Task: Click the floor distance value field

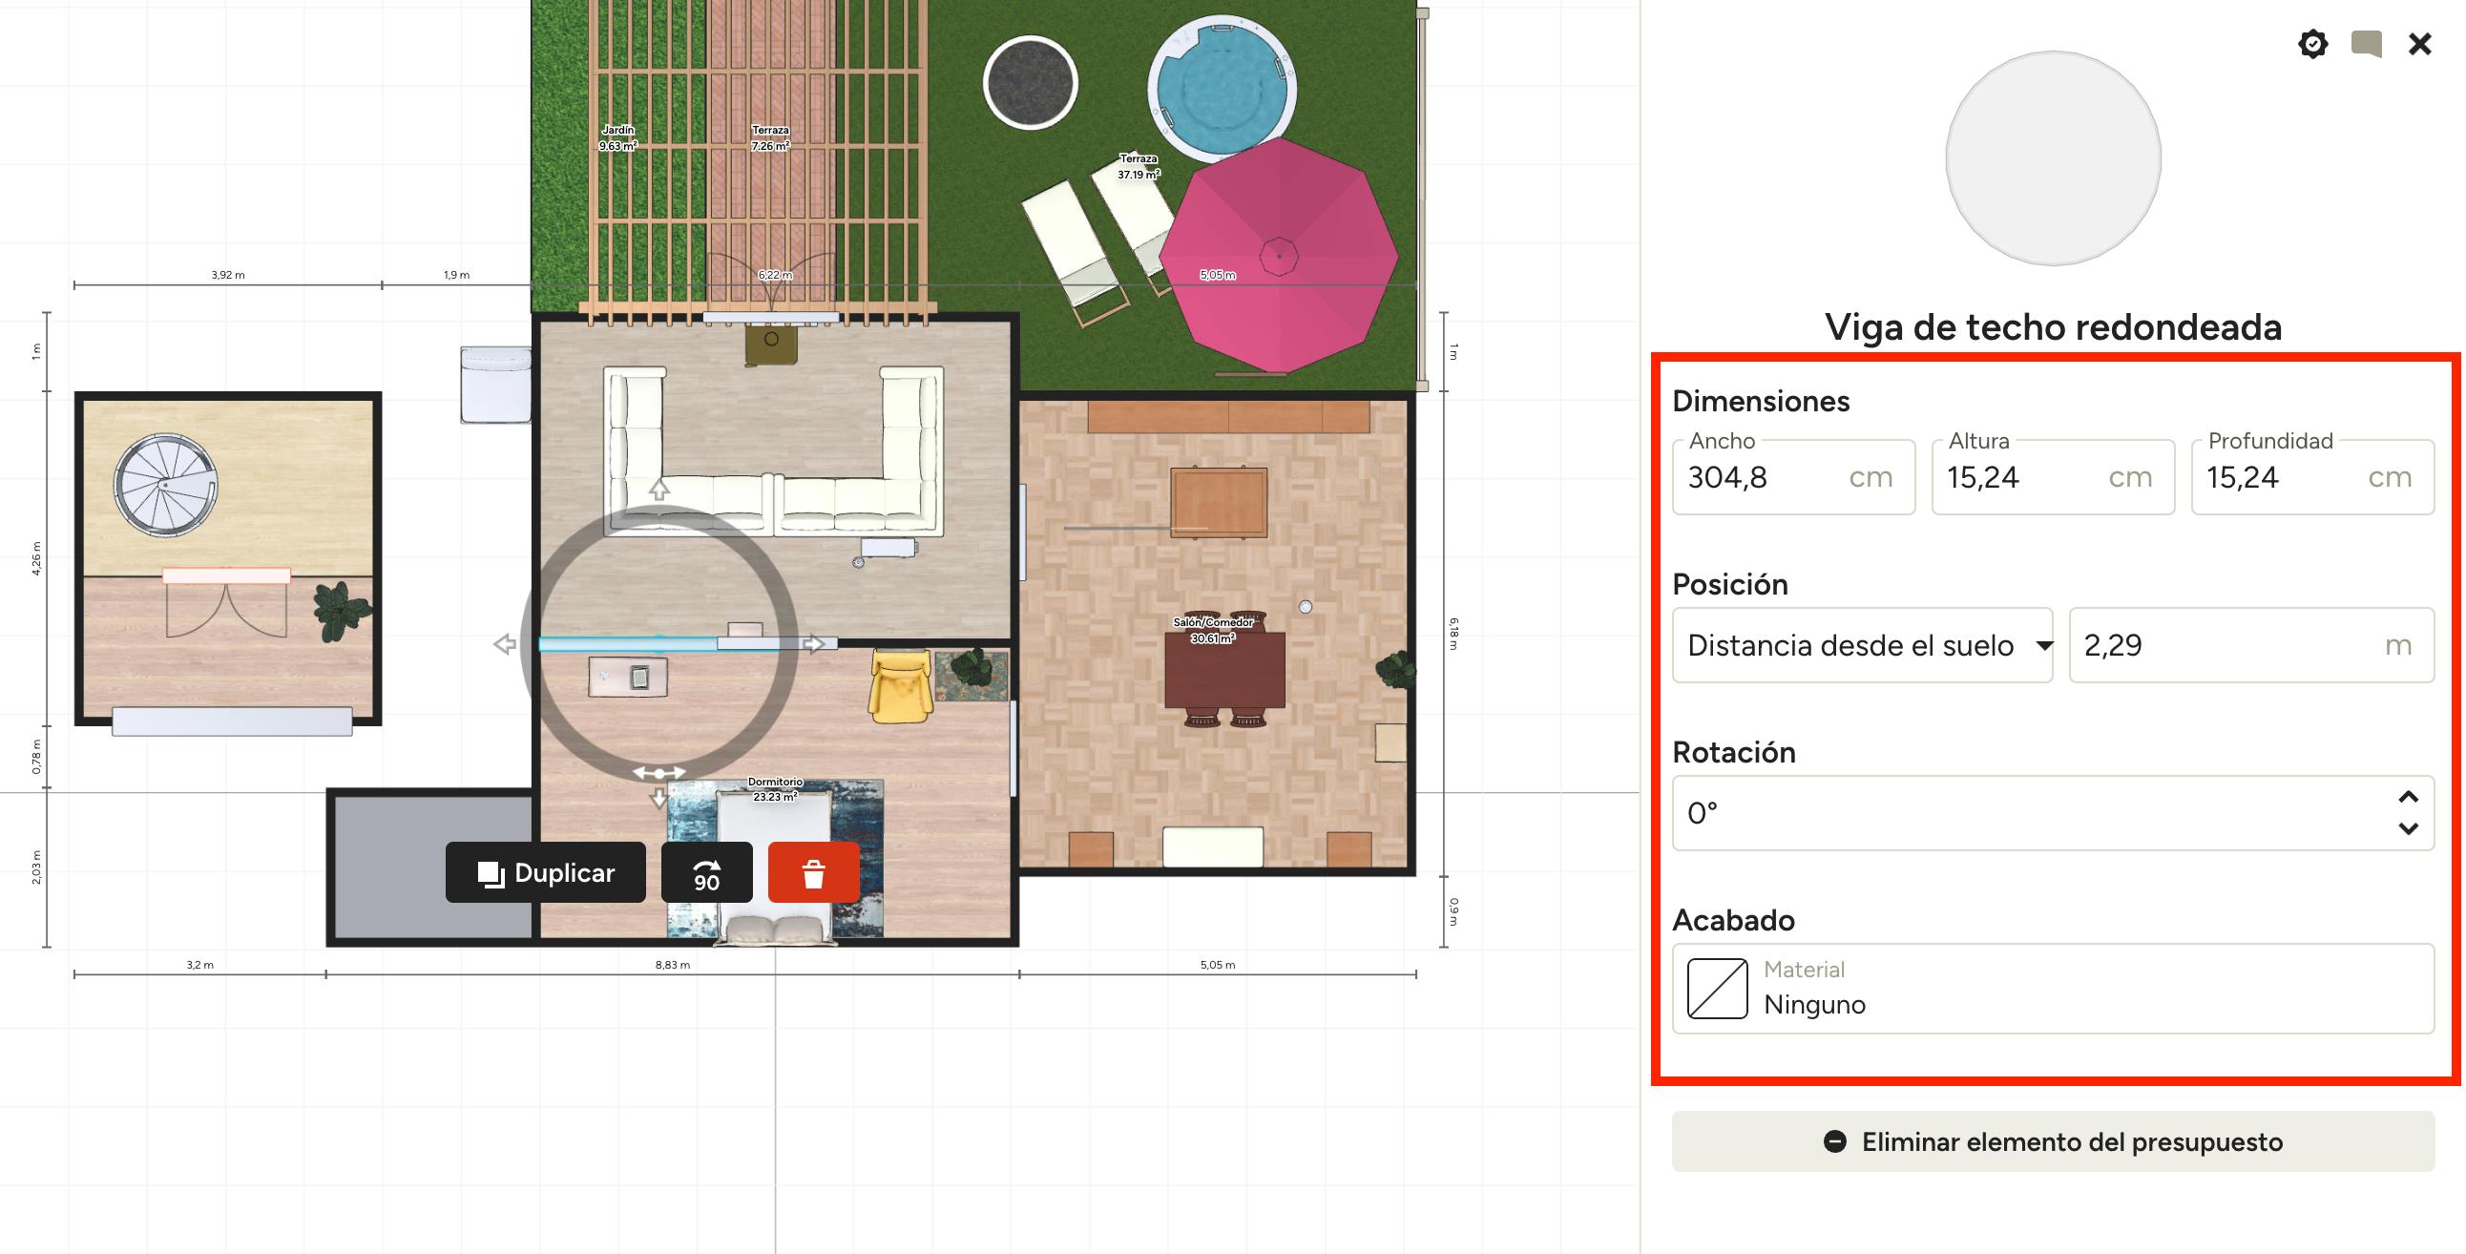Action: [x=2226, y=645]
